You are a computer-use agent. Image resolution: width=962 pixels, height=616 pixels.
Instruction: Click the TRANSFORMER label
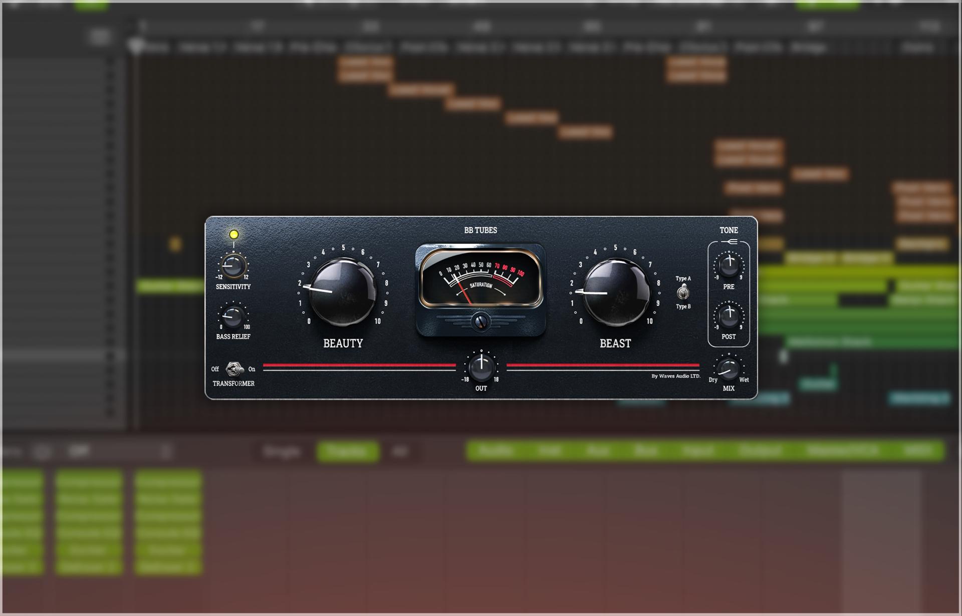pyautogui.click(x=233, y=384)
